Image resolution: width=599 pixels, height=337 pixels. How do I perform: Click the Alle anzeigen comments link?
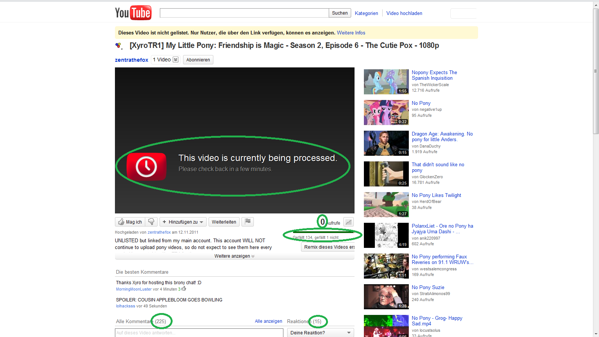[x=268, y=321]
